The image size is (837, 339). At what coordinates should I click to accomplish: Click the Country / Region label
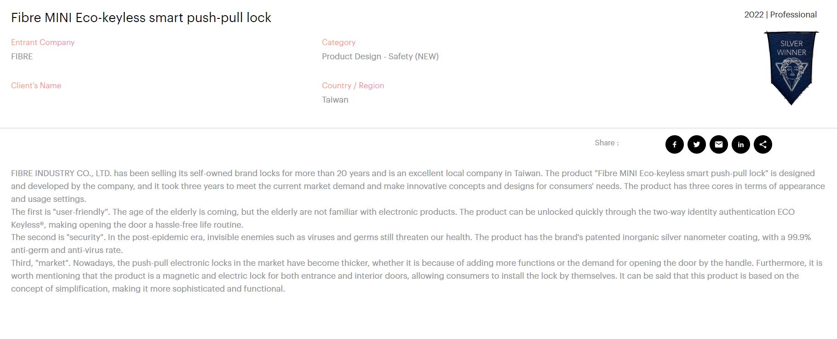(353, 86)
